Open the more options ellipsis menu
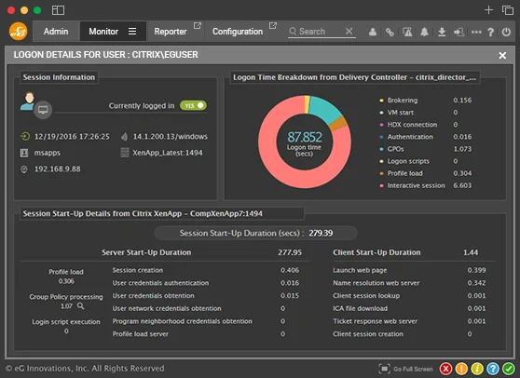The height and width of the screenshot is (378, 520). (x=476, y=33)
